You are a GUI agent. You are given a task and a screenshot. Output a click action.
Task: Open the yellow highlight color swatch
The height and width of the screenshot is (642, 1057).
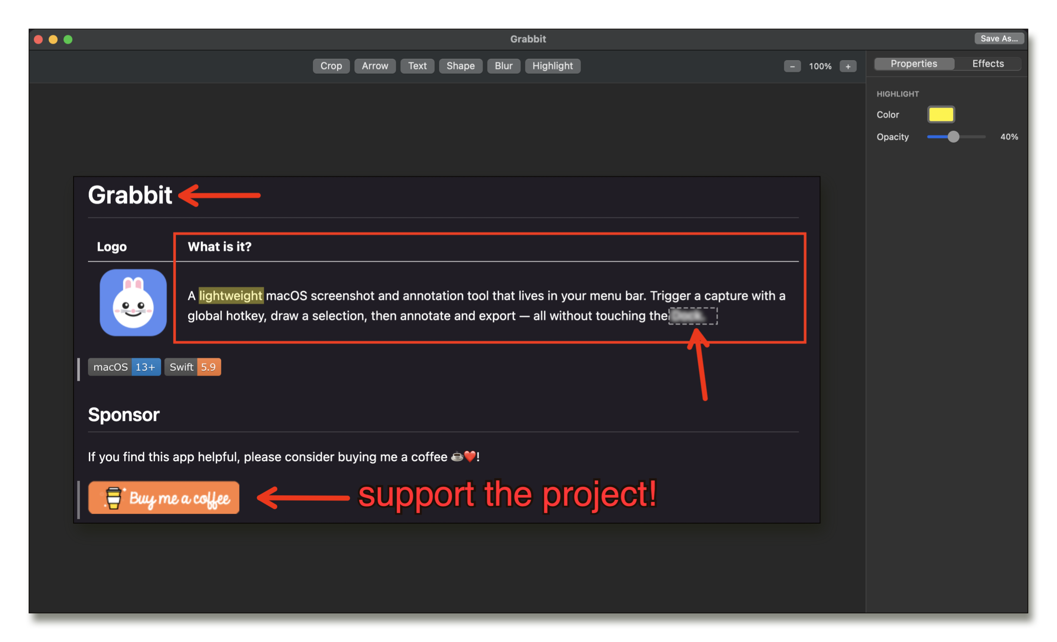941,115
